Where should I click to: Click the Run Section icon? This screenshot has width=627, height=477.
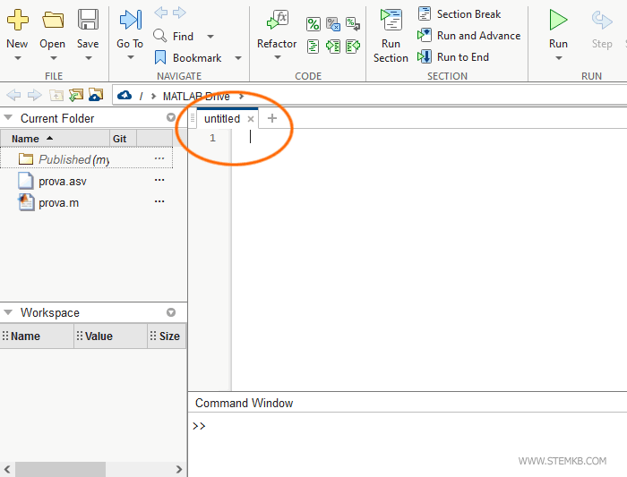pyautogui.click(x=391, y=20)
